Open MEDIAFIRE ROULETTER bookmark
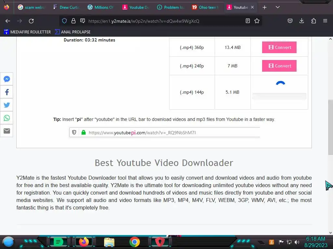 click(27, 32)
